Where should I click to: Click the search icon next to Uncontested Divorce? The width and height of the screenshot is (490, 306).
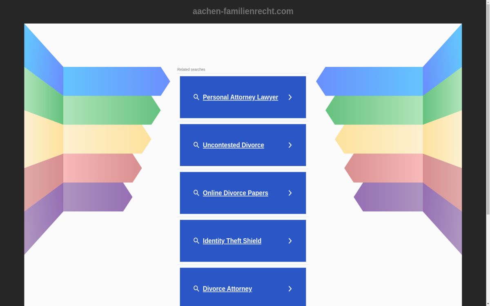click(x=196, y=145)
